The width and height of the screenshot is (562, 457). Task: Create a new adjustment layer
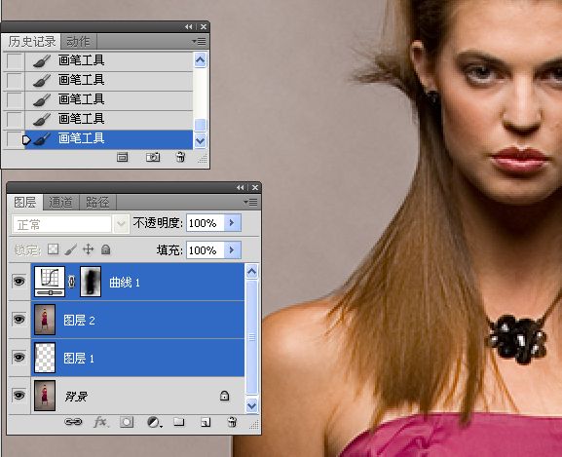coord(155,422)
